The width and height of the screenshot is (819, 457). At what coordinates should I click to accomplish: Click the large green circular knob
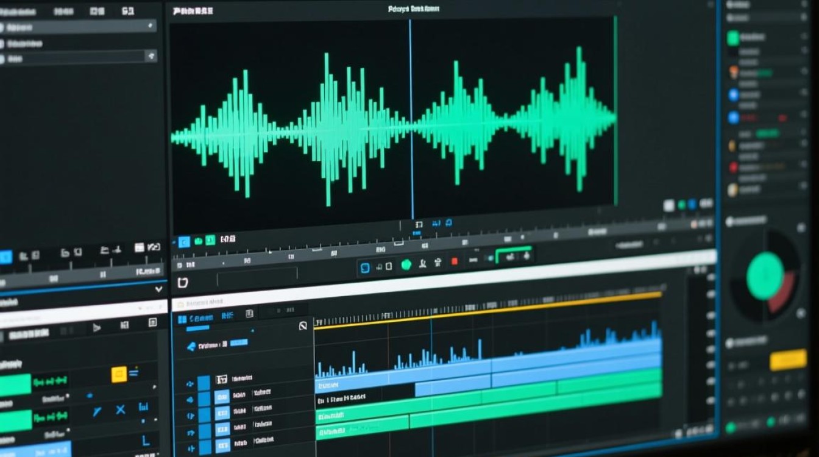point(765,276)
